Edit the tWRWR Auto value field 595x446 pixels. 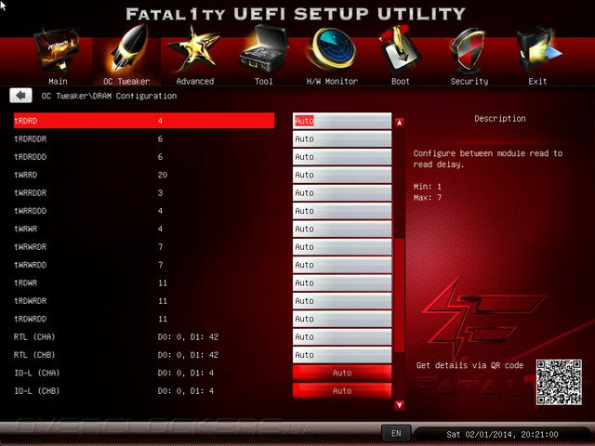[x=342, y=229]
